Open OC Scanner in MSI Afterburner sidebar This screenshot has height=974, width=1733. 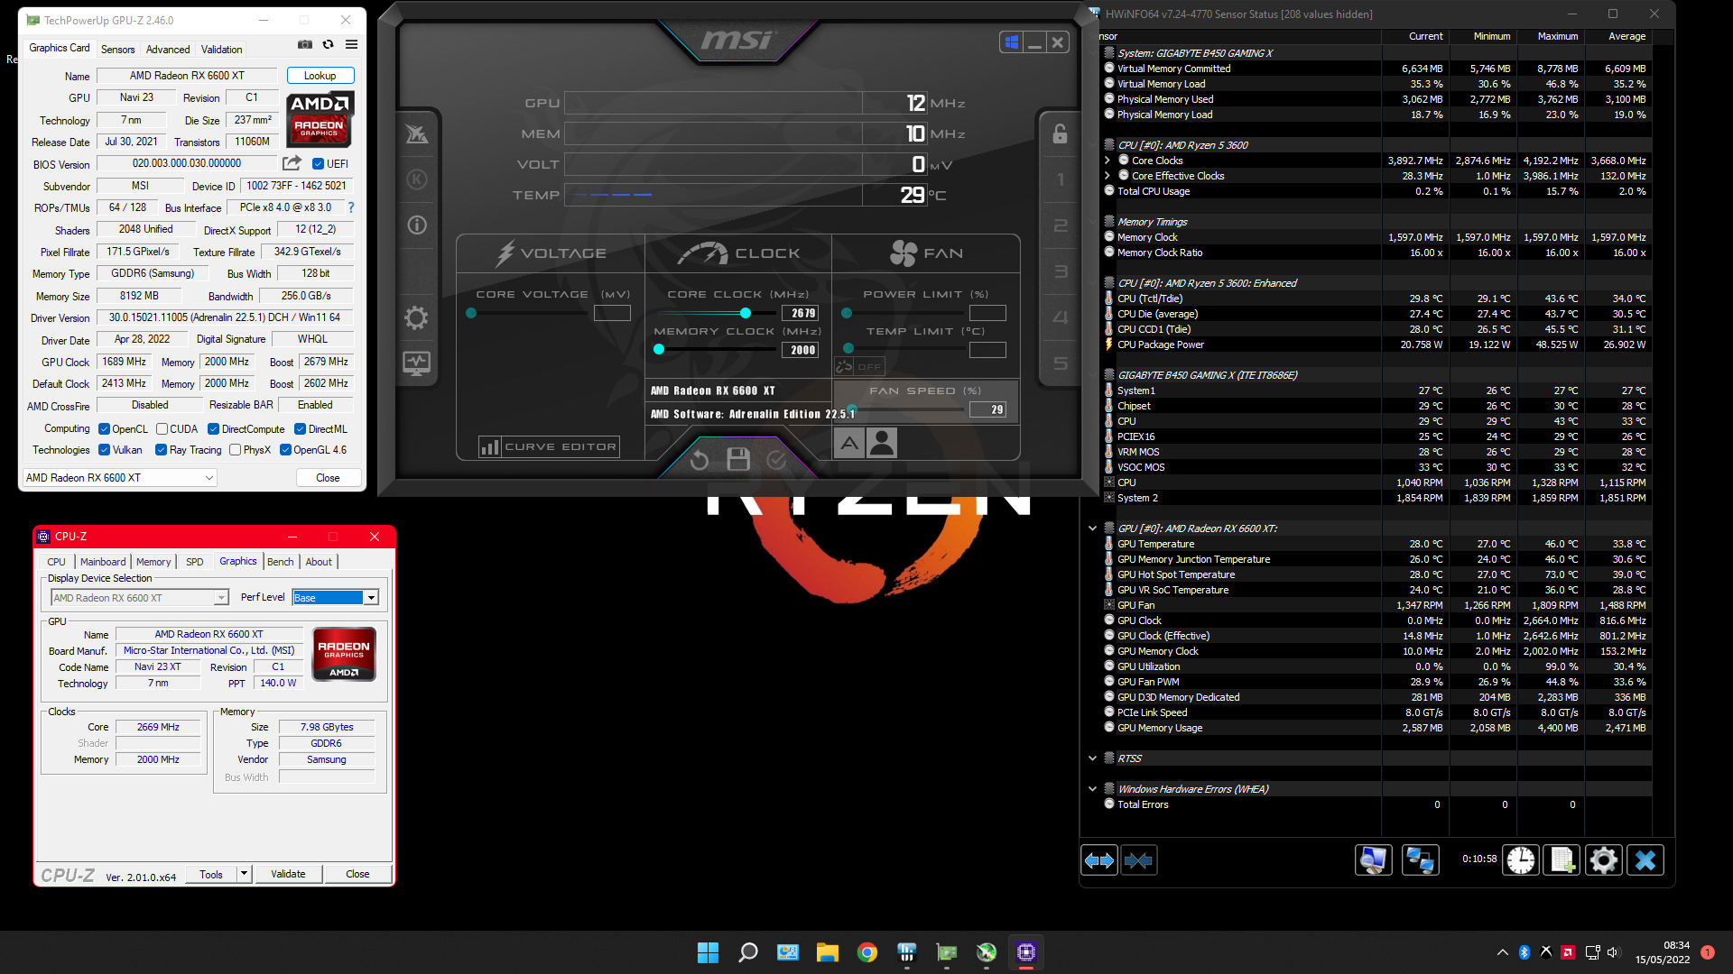pos(416,134)
